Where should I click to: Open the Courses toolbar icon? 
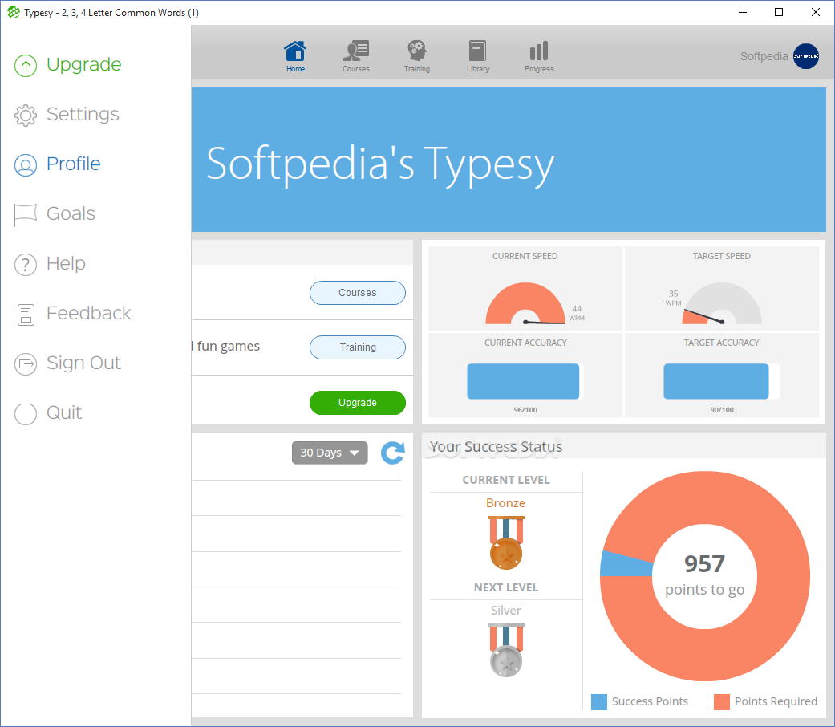355,51
